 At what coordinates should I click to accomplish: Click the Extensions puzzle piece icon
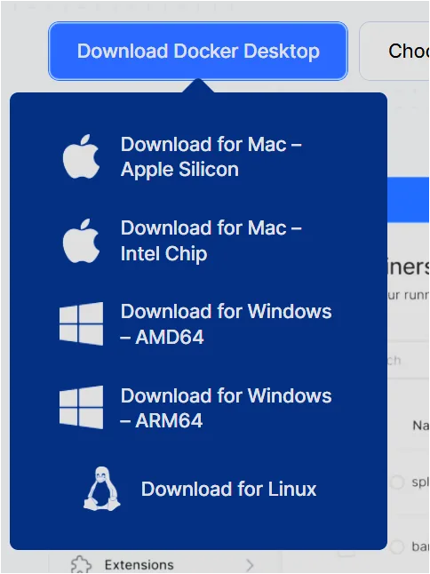pyautogui.click(x=81, y=564)
